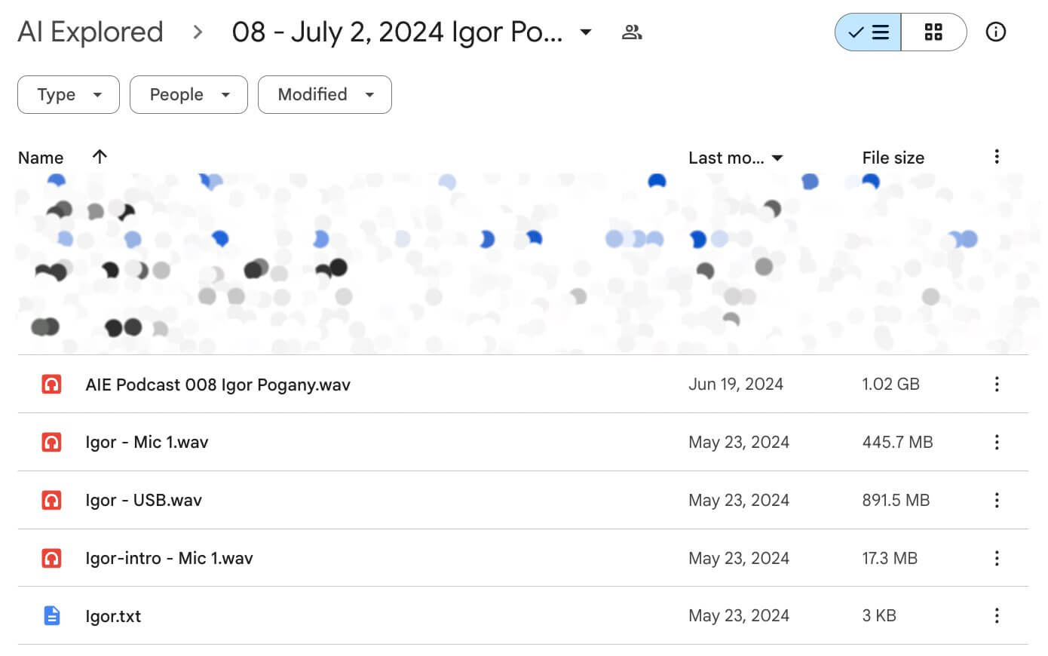
Task: Expand the People filter dropdown
Action: 188,95
